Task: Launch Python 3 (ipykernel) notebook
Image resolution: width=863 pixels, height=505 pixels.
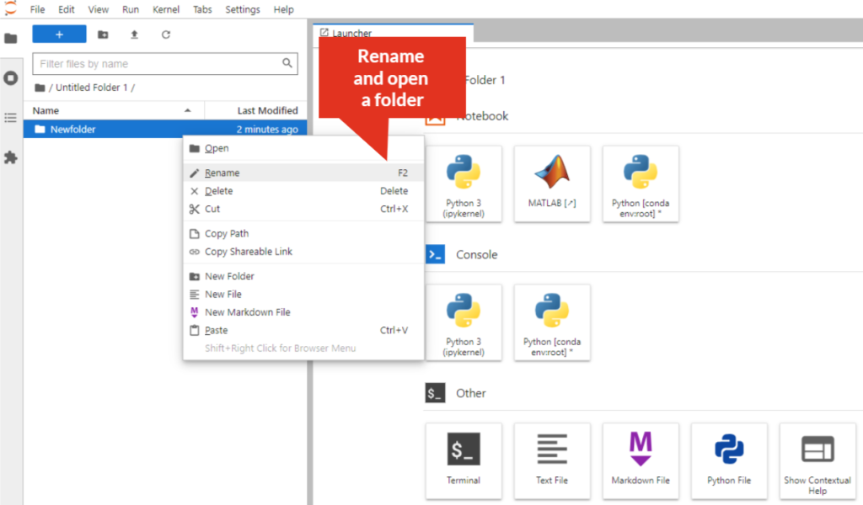Action: click(464, 184)
